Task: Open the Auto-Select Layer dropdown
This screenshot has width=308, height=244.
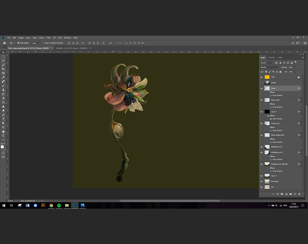Action: coord(35,43)
